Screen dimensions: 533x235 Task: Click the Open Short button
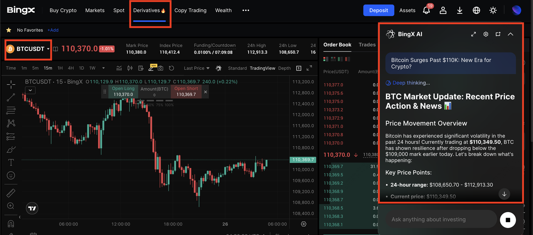coord(186,92)
